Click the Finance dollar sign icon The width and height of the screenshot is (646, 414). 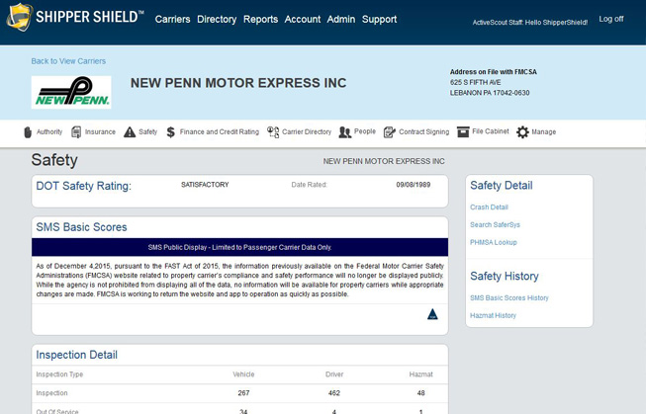click(171, 132)
